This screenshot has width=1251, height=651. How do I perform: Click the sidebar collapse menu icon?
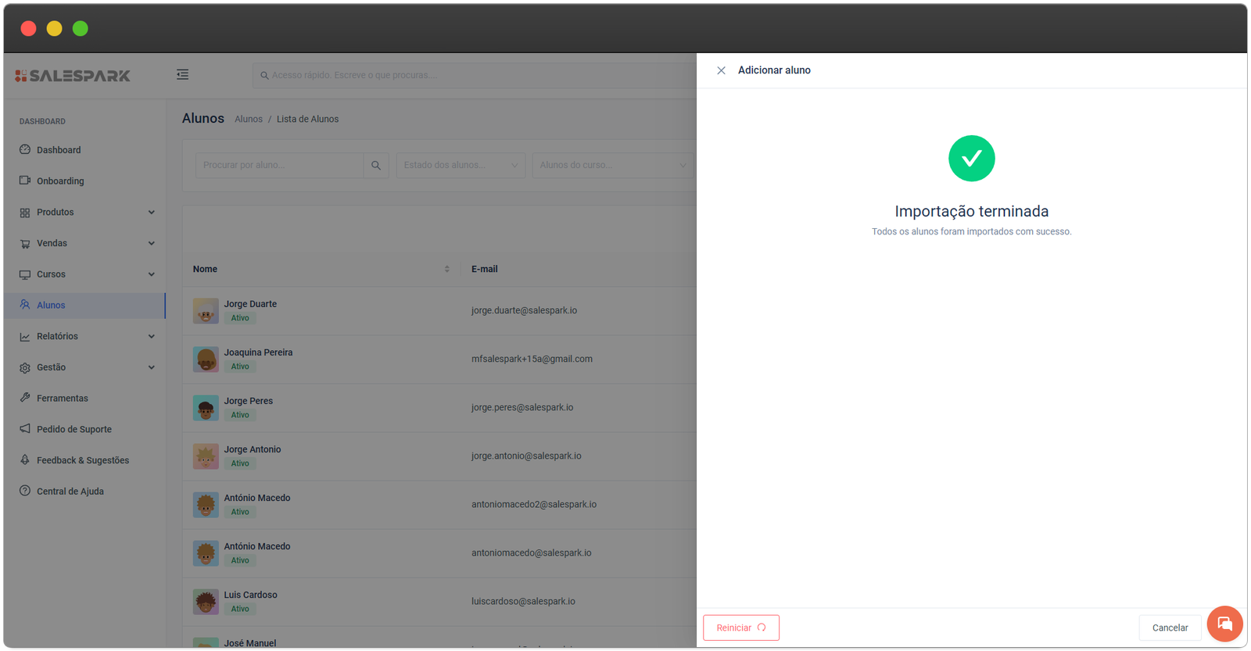coord(182,74)
